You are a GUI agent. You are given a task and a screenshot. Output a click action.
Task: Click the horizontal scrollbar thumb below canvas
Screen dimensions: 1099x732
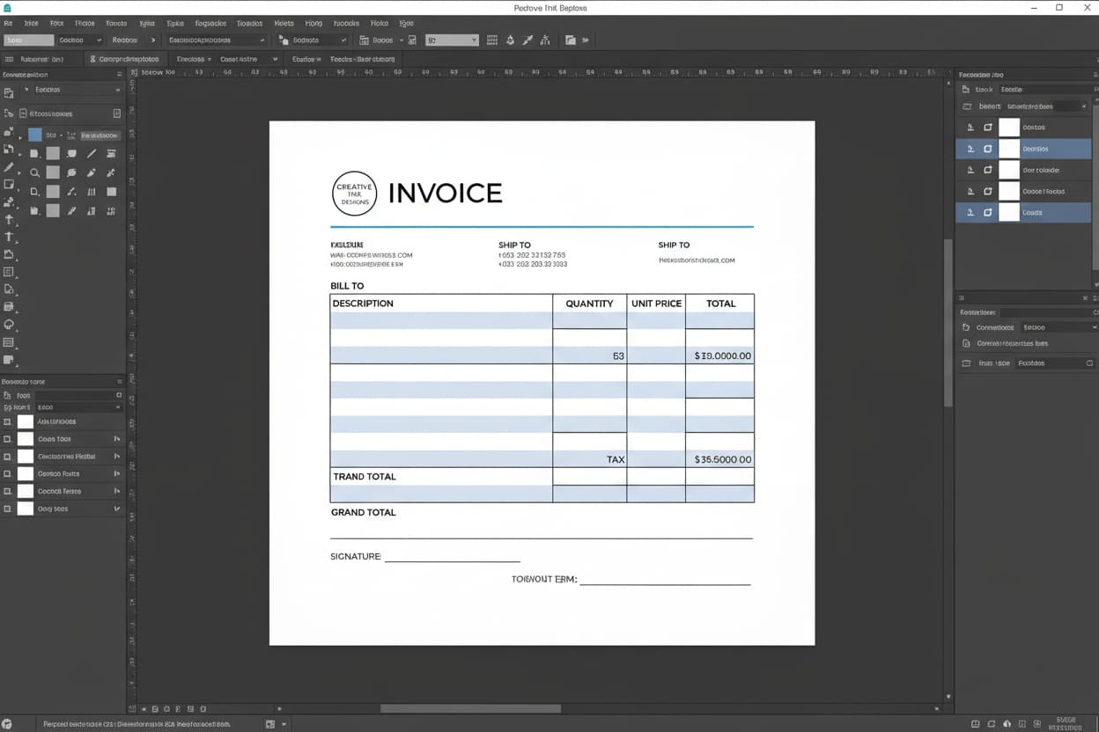point(470,708)
